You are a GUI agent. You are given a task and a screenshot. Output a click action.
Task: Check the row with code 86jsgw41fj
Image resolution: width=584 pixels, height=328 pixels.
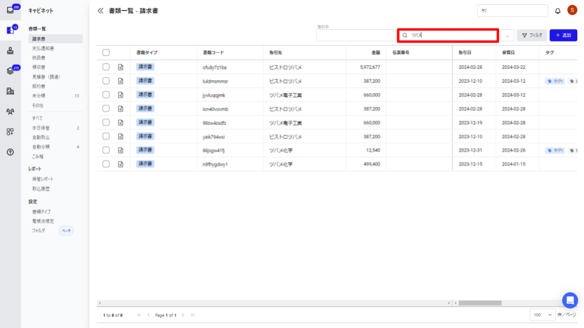tap(106, 150)
